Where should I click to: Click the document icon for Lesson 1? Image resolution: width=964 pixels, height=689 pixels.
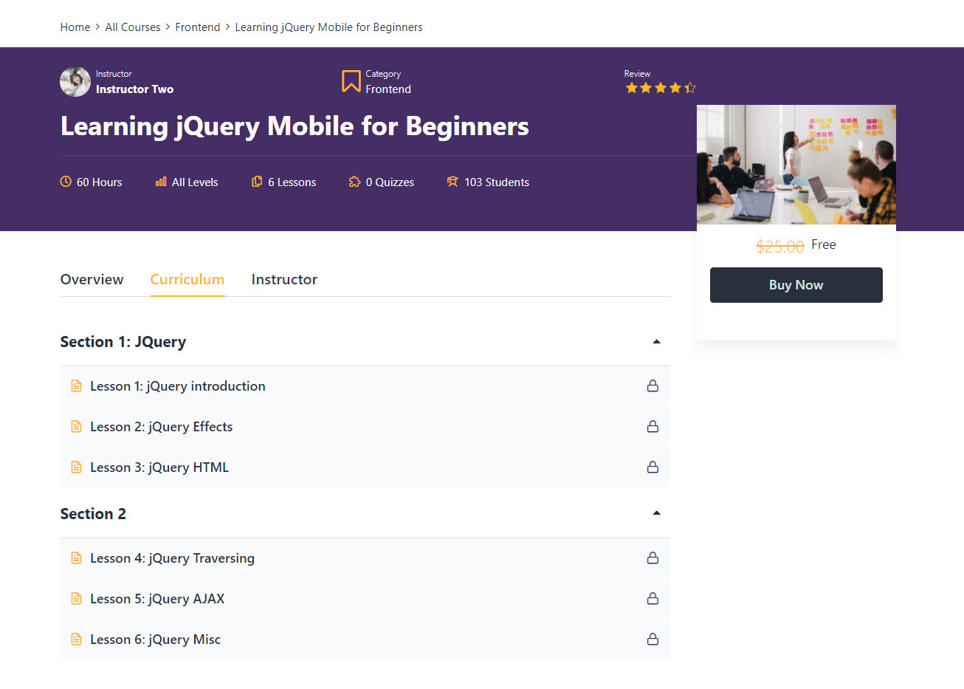pyautogui.click(x=76, y=385)
